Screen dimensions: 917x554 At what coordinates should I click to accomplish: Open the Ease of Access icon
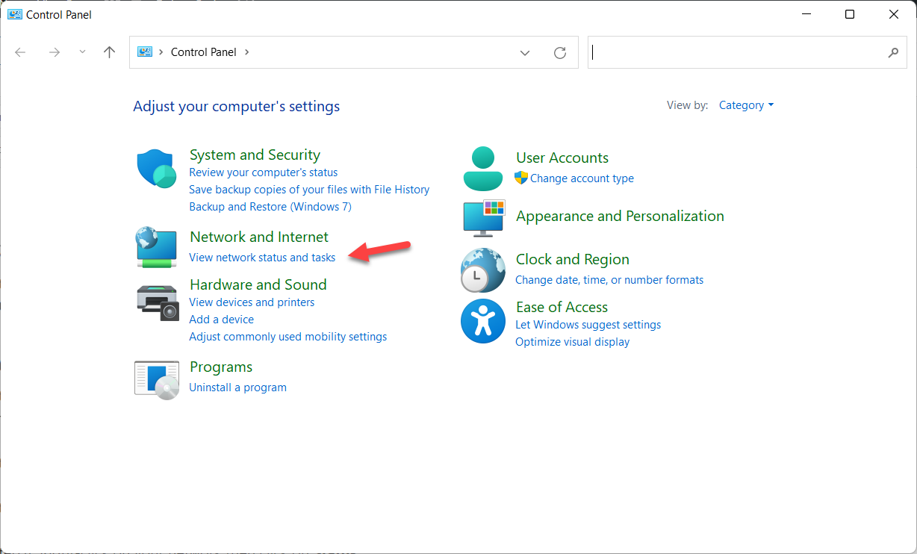pyautogui.click(x=483, y=321)
